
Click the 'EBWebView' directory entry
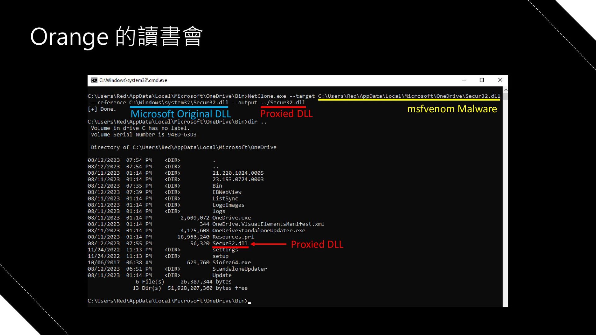tap(227, 192)
